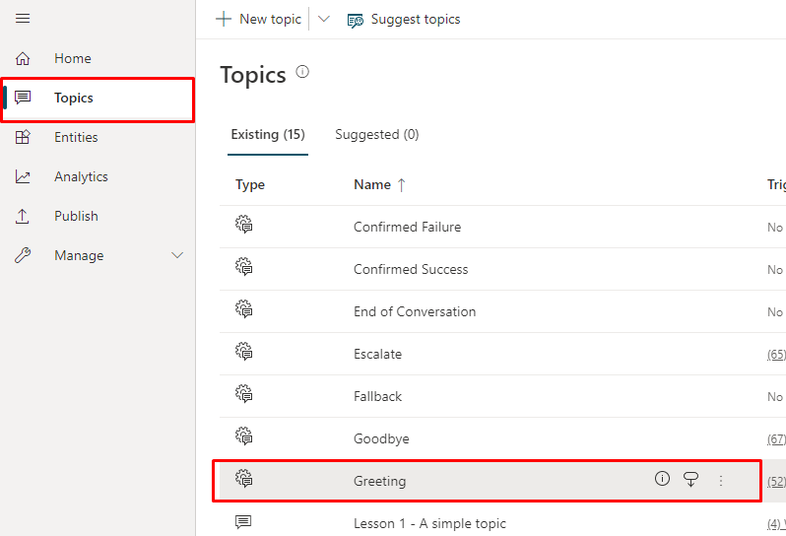Click Suggest topics button

(404, 19)
